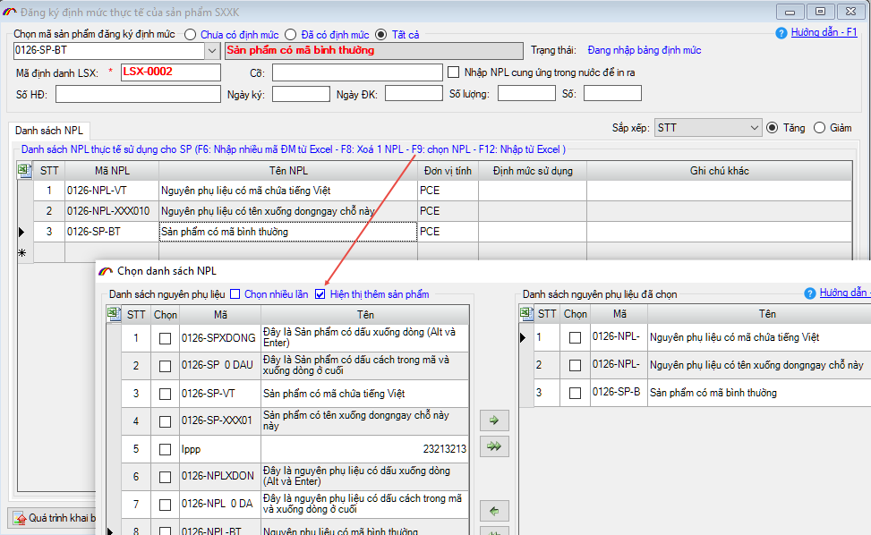The height and width of the screenshot is (535, 871).
Task: Click Excel icon in selected materials list
Action: 527,314
